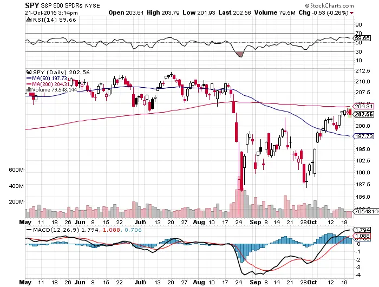Click the 10 label on RSI axis

coord(358,61)
